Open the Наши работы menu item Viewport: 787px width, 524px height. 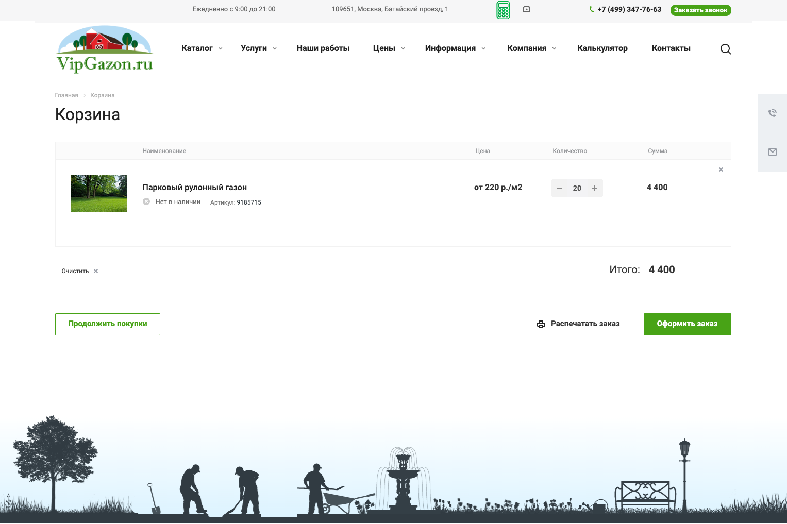(x=323, y=48)
